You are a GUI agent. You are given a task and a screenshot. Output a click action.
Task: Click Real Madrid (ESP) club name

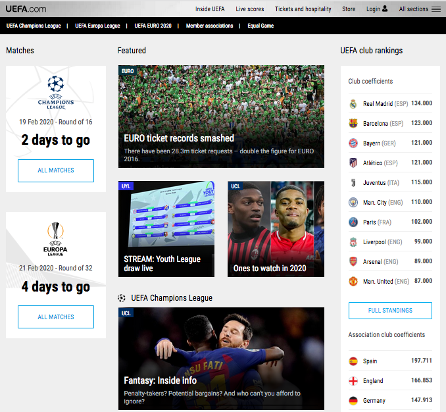pyautogui.click(x=385, y=104)
